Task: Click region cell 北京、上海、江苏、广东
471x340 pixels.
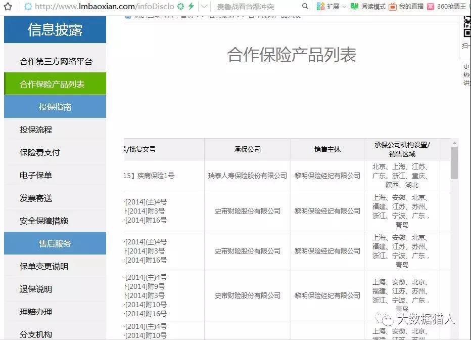Action: [402, 176]
